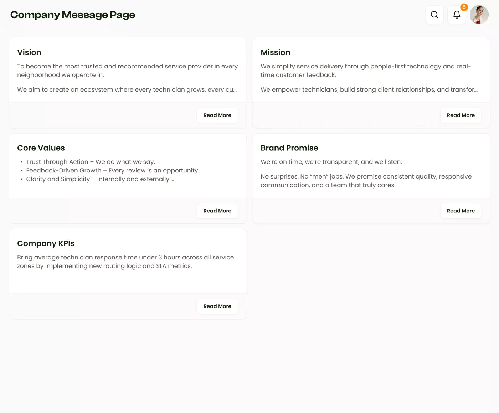This screenshot has height=413, width=499.
Task: Expand Company KPIs with Read More
Action: (x=217, y=306)
